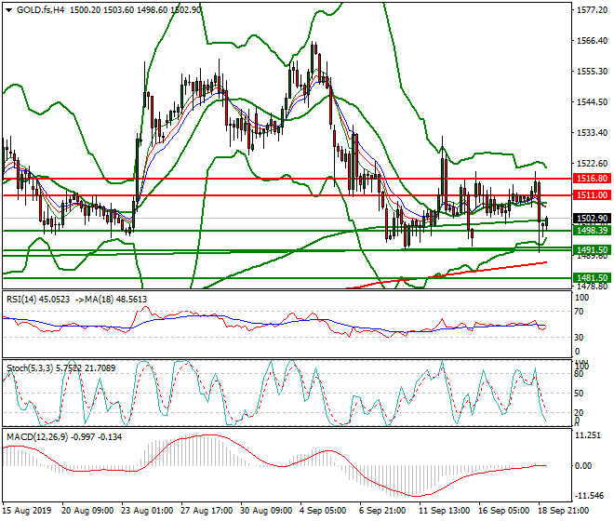The width and height of the screenshot is (614, 521).
Task: Select the MACD scale value -11.546
Action: coord(589,496)
